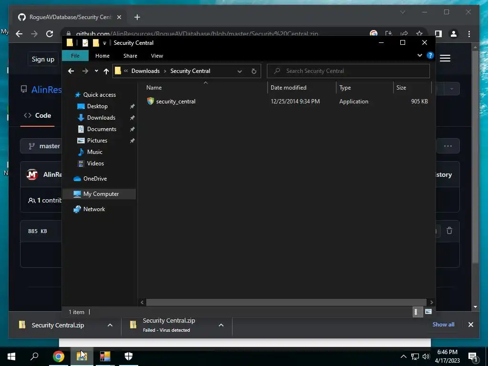Open the Windows Start menu
Image resolution: width=488 pixels, height=366 pixels.
(11, 356)
